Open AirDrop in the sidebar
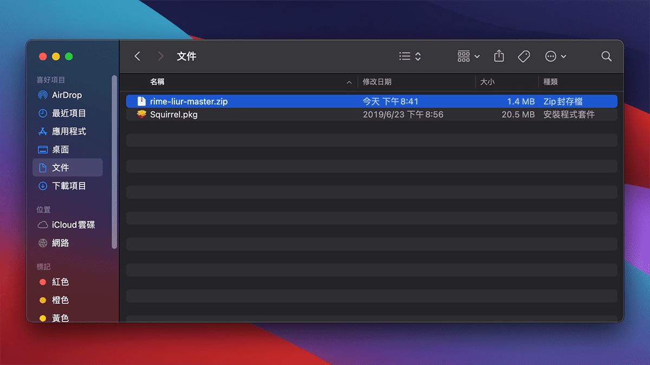 click(67, 95)
